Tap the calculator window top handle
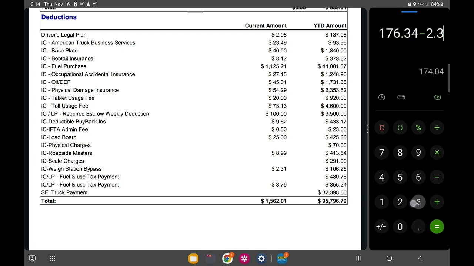 tap(409, 12)
